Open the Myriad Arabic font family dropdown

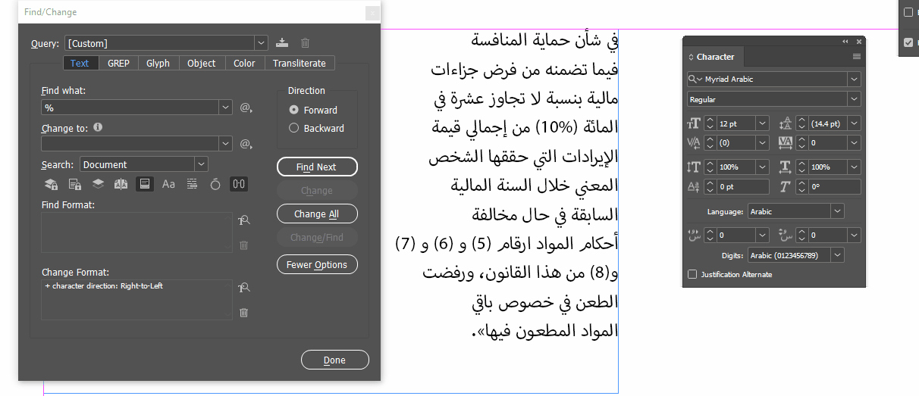point(855,79)
